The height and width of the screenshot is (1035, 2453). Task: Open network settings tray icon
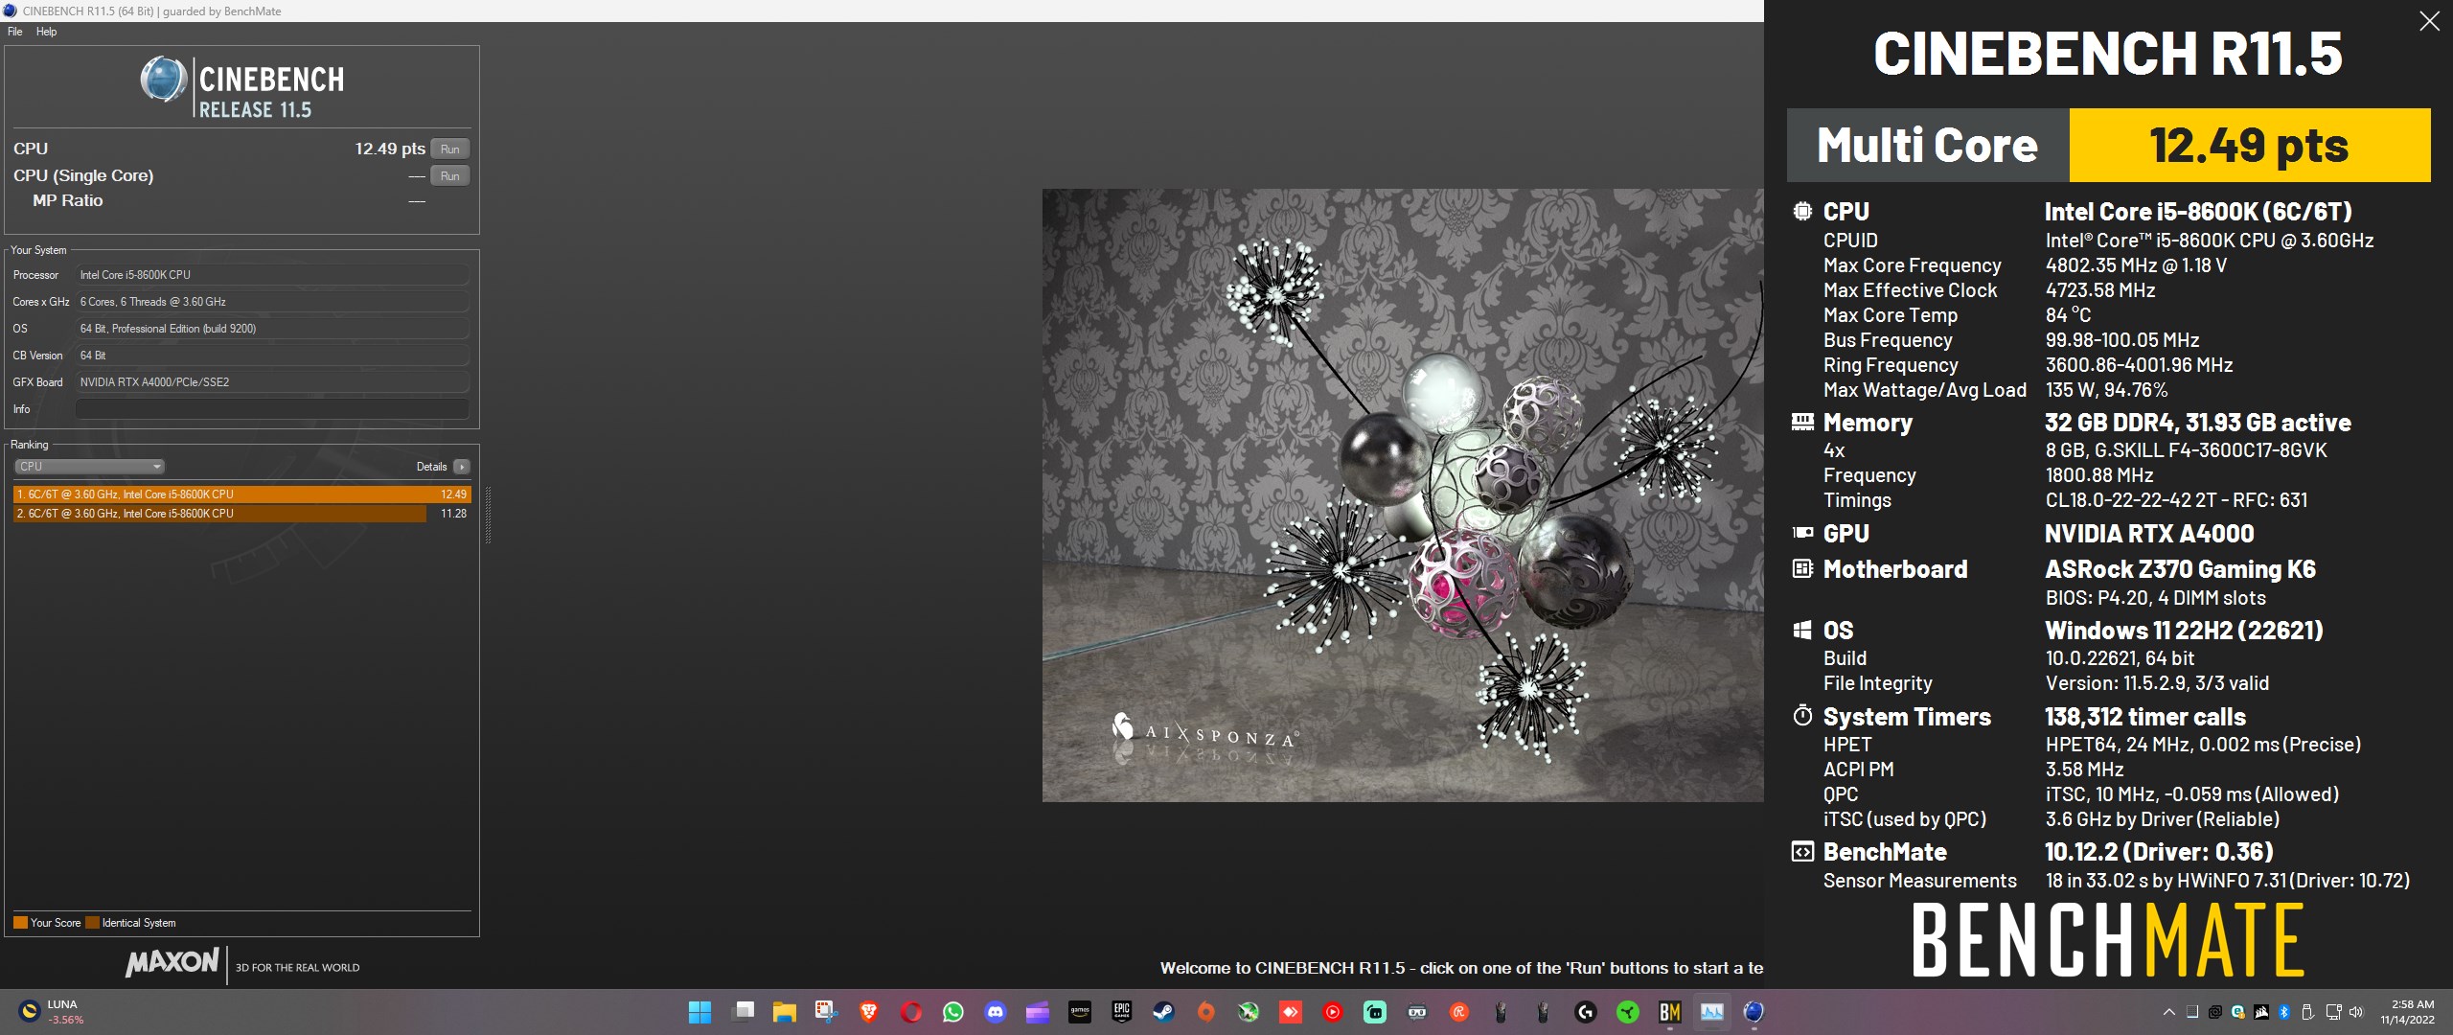(x=2333, y=1012)
